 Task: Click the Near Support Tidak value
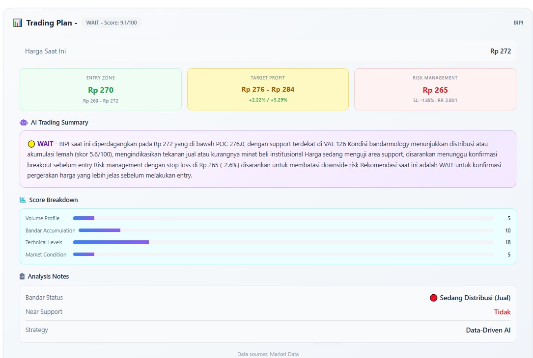[502, 312]
